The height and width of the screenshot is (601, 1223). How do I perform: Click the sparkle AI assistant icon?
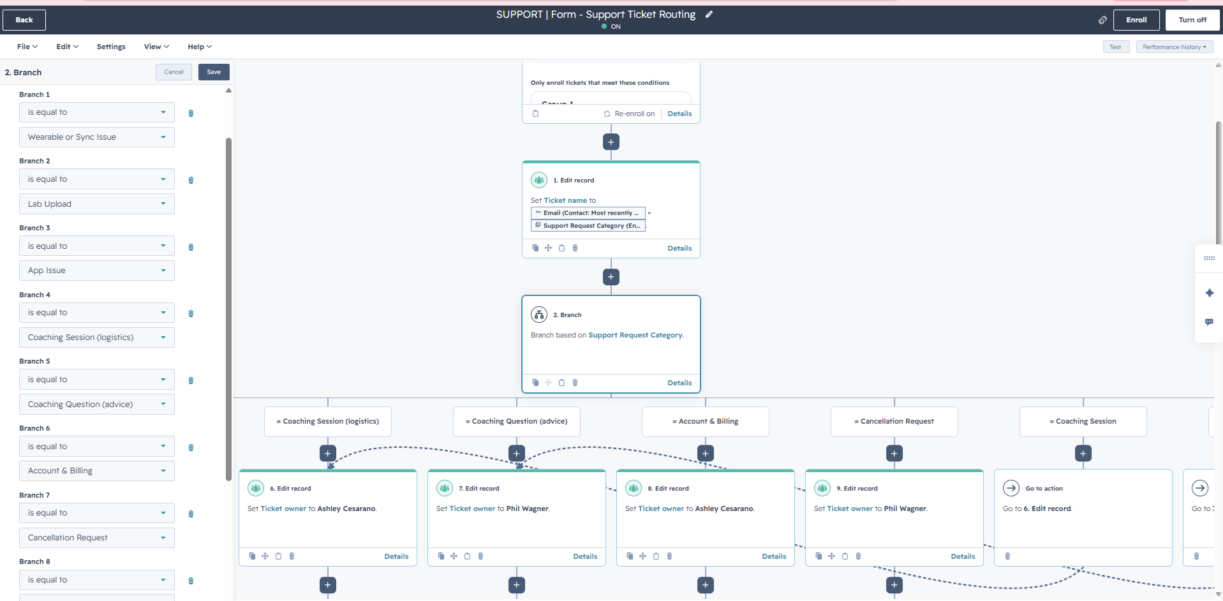click(x=1209, y=293)
